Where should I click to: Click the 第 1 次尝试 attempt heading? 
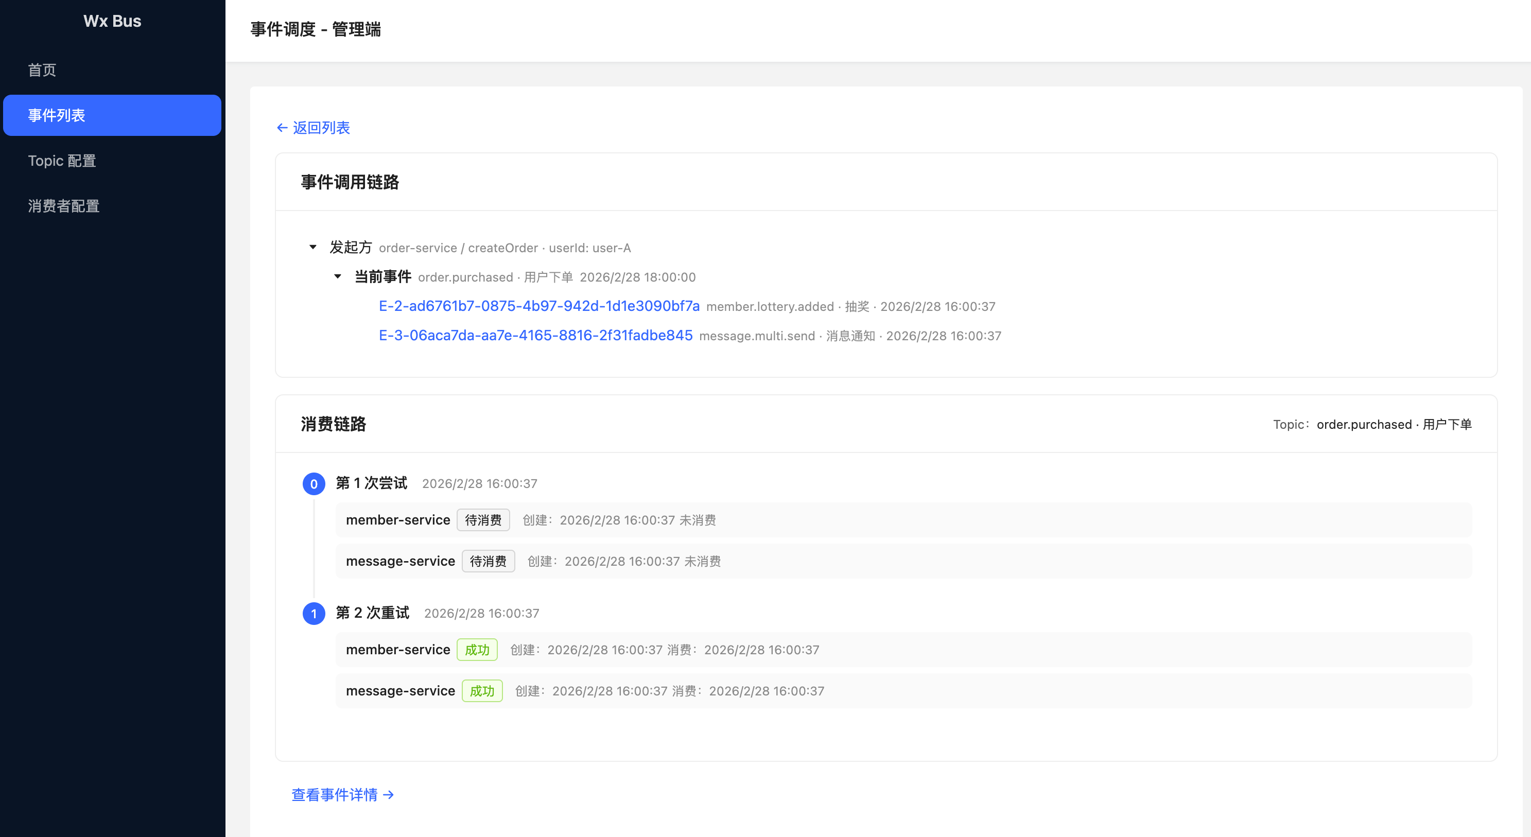click(x=372, y=483)
